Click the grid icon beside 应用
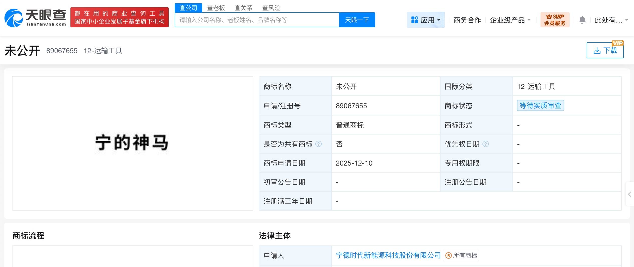This screenshot has width=634, height=267. click(x=414, y=20)
